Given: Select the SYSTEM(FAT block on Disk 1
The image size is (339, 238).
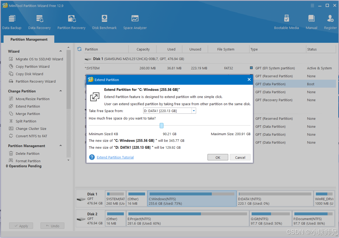Looking at the screenshot, I should click(x=116, y=198).
